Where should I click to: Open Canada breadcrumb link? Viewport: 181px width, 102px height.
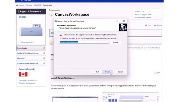pos(29,5)
